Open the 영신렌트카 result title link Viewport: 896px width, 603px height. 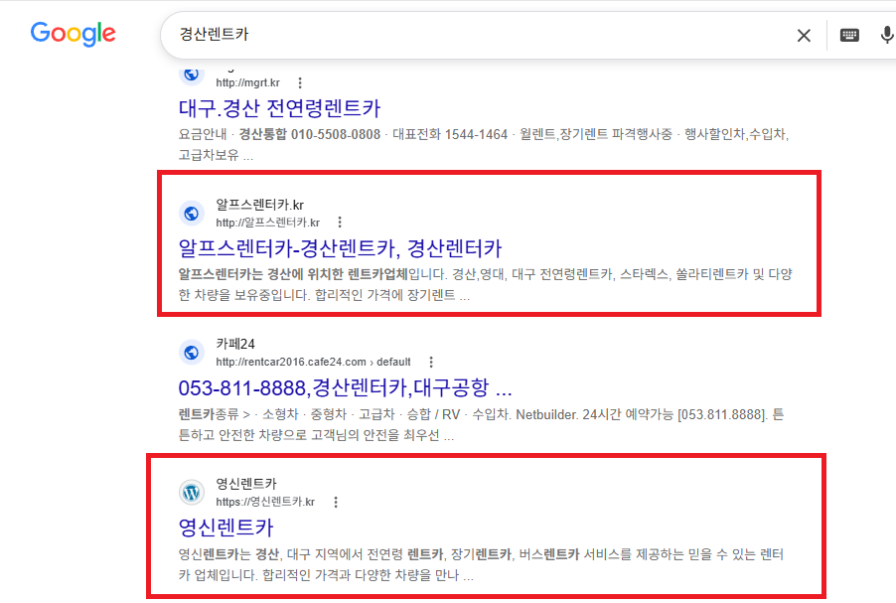pos(226,527)
